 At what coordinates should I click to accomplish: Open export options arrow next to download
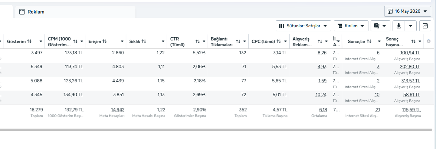(411, 26)
